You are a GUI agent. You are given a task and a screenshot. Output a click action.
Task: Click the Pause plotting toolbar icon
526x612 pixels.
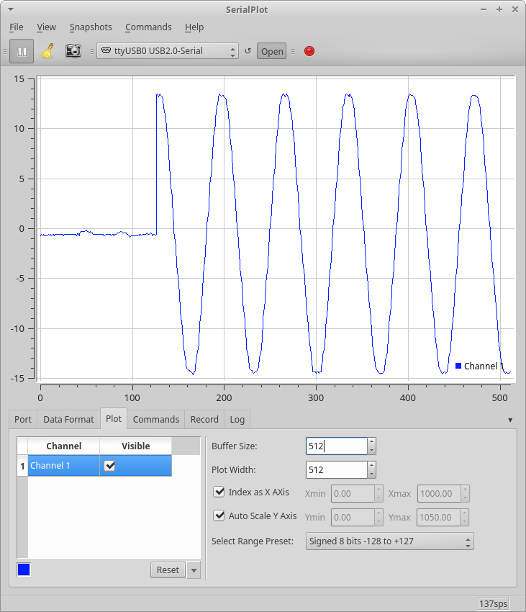pyautogui.click(x=22, y=51)
